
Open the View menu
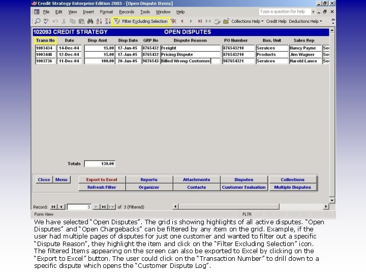[72, 12]
